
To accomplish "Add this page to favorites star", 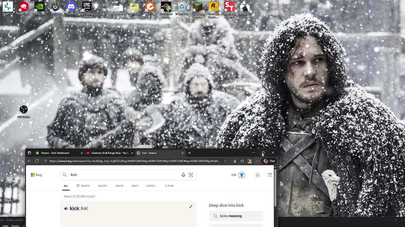I will [x=225, y=161].
